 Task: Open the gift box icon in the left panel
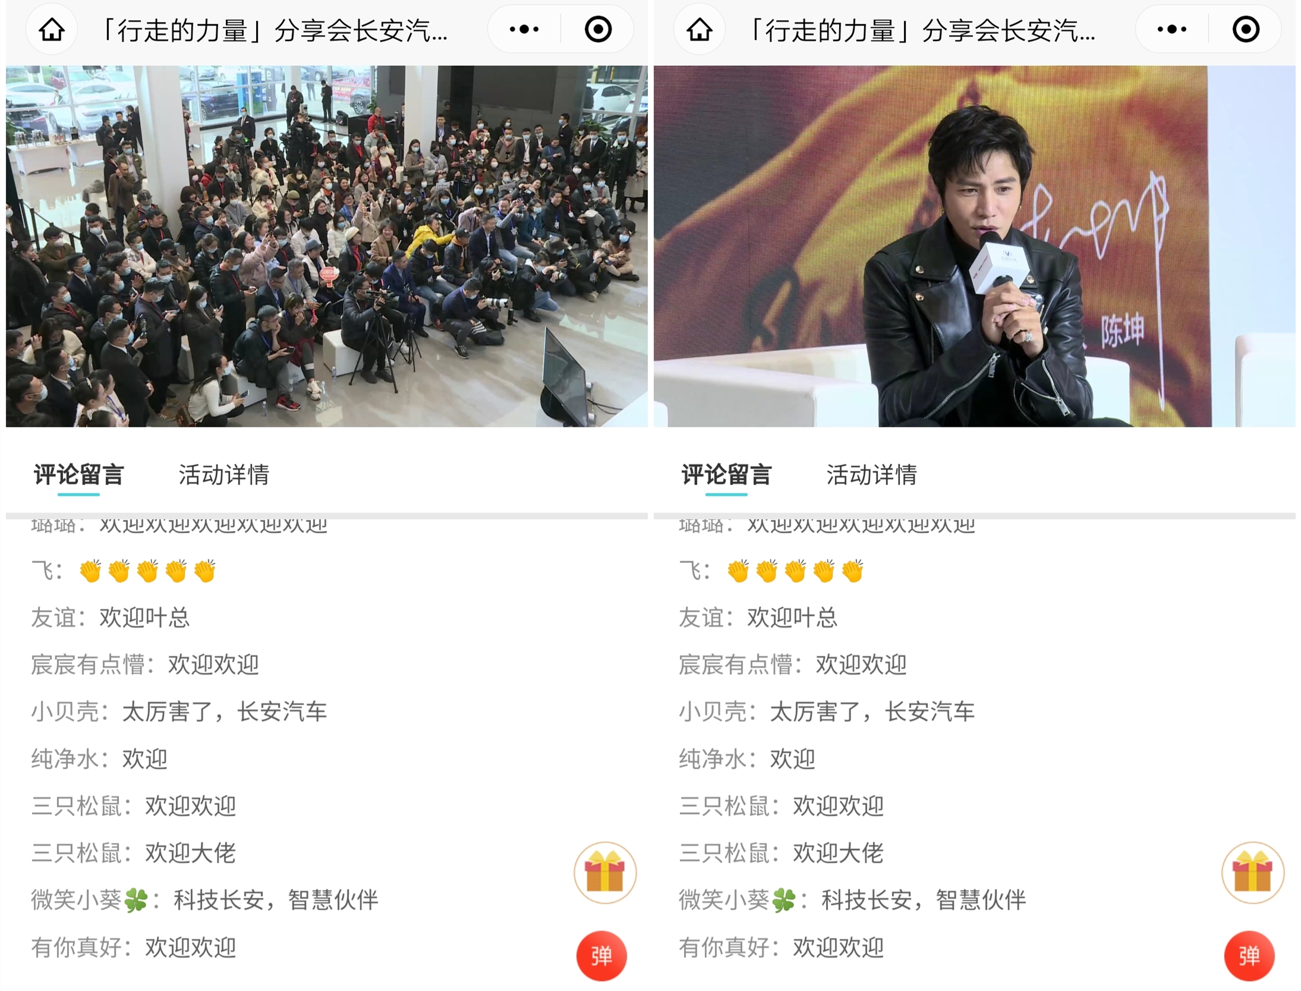point(605,872)
